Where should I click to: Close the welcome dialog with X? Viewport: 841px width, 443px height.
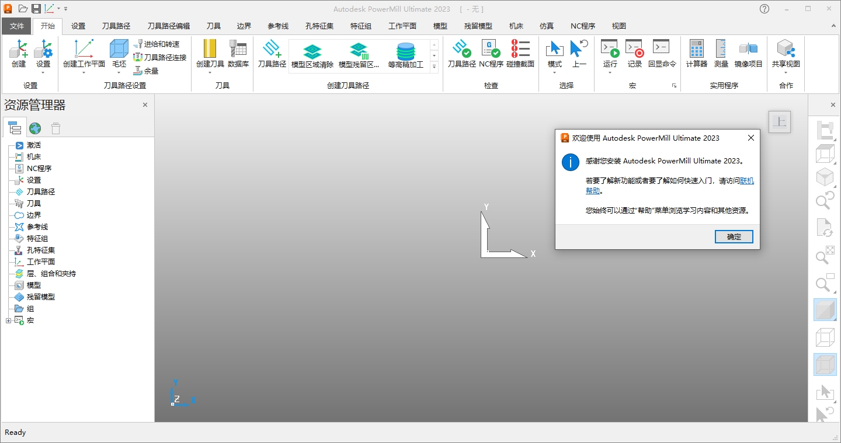(751, 138)
